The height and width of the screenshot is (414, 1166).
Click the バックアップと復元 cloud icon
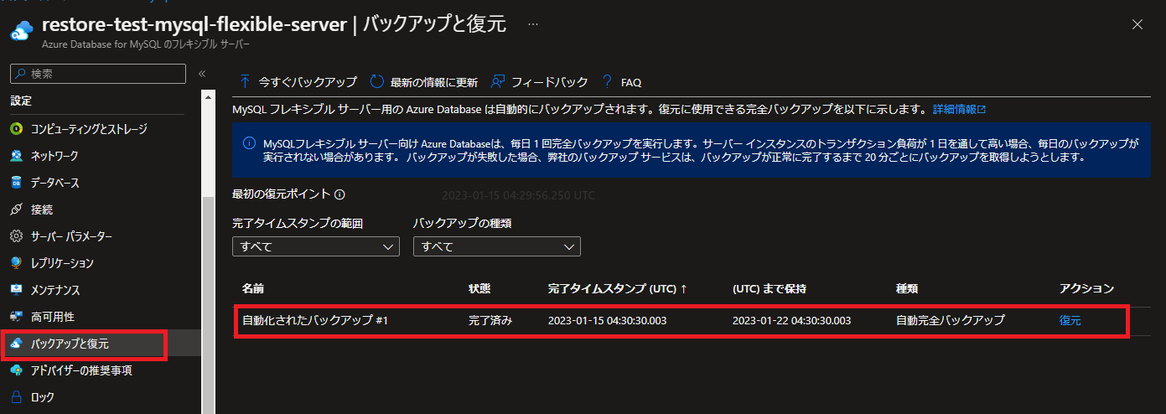16,344
